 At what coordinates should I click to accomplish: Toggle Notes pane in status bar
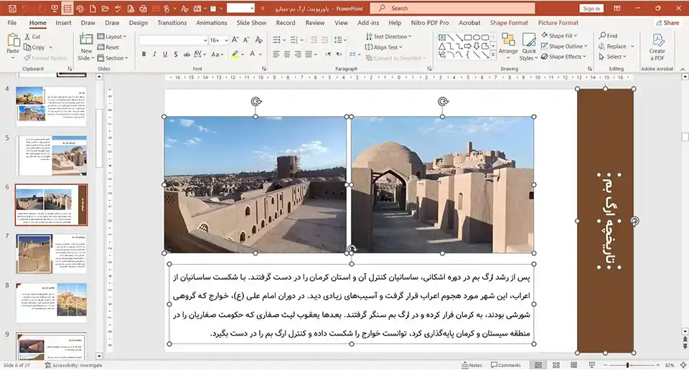click(472, 365)
